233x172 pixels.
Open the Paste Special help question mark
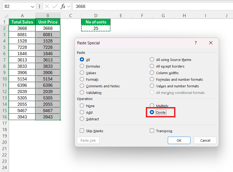(196, 43)
